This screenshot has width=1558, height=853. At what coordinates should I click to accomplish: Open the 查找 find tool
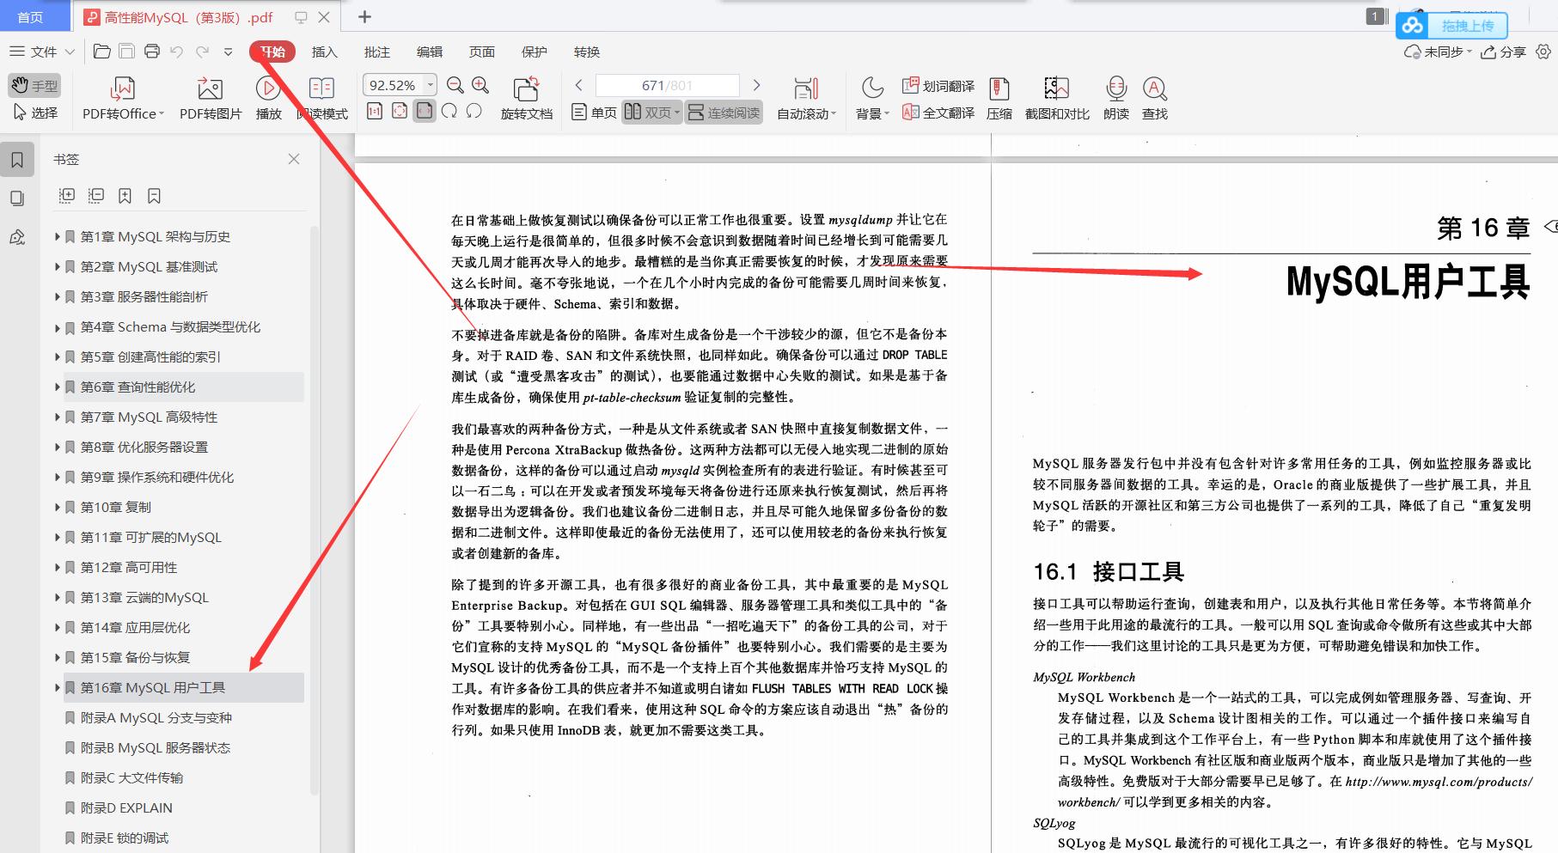point(1154,96)
